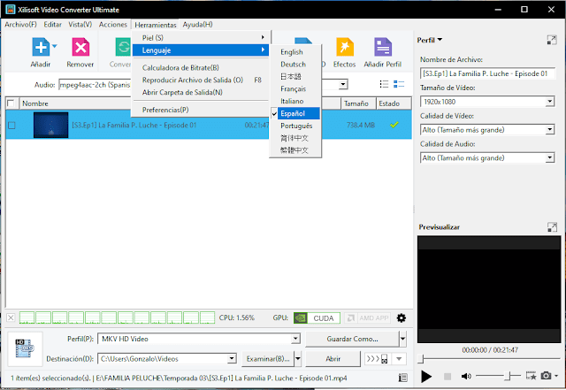Expand the Destinación path dropdown
The height and width of the screenshot is (390, 566).
coord(232,358)
